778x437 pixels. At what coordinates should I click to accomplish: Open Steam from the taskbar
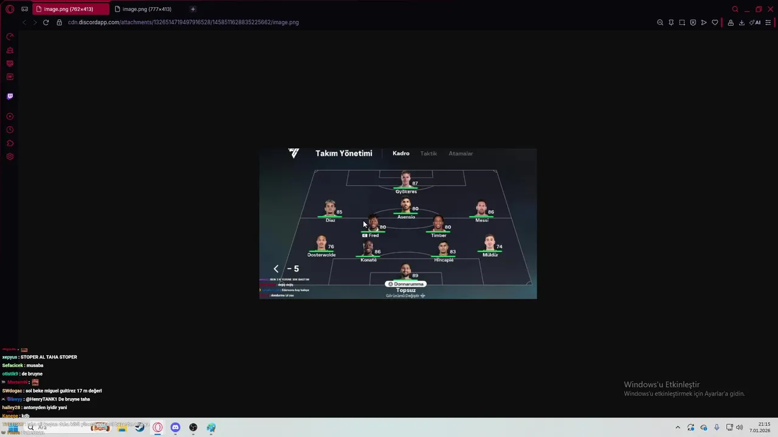click(x=140, y=427)
